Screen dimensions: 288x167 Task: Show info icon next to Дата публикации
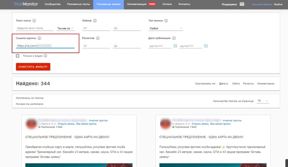coord(174,38)
